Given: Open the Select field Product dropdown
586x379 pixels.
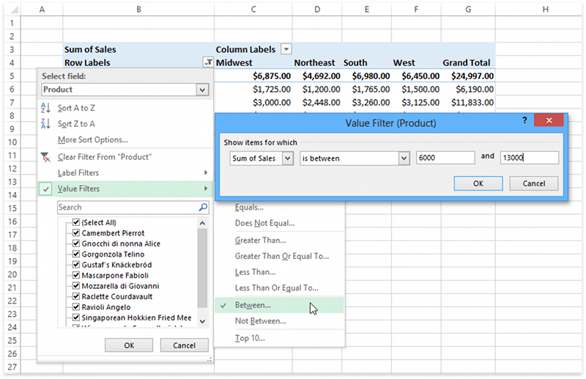Looking at the screenshot, I should click(202, 89).
